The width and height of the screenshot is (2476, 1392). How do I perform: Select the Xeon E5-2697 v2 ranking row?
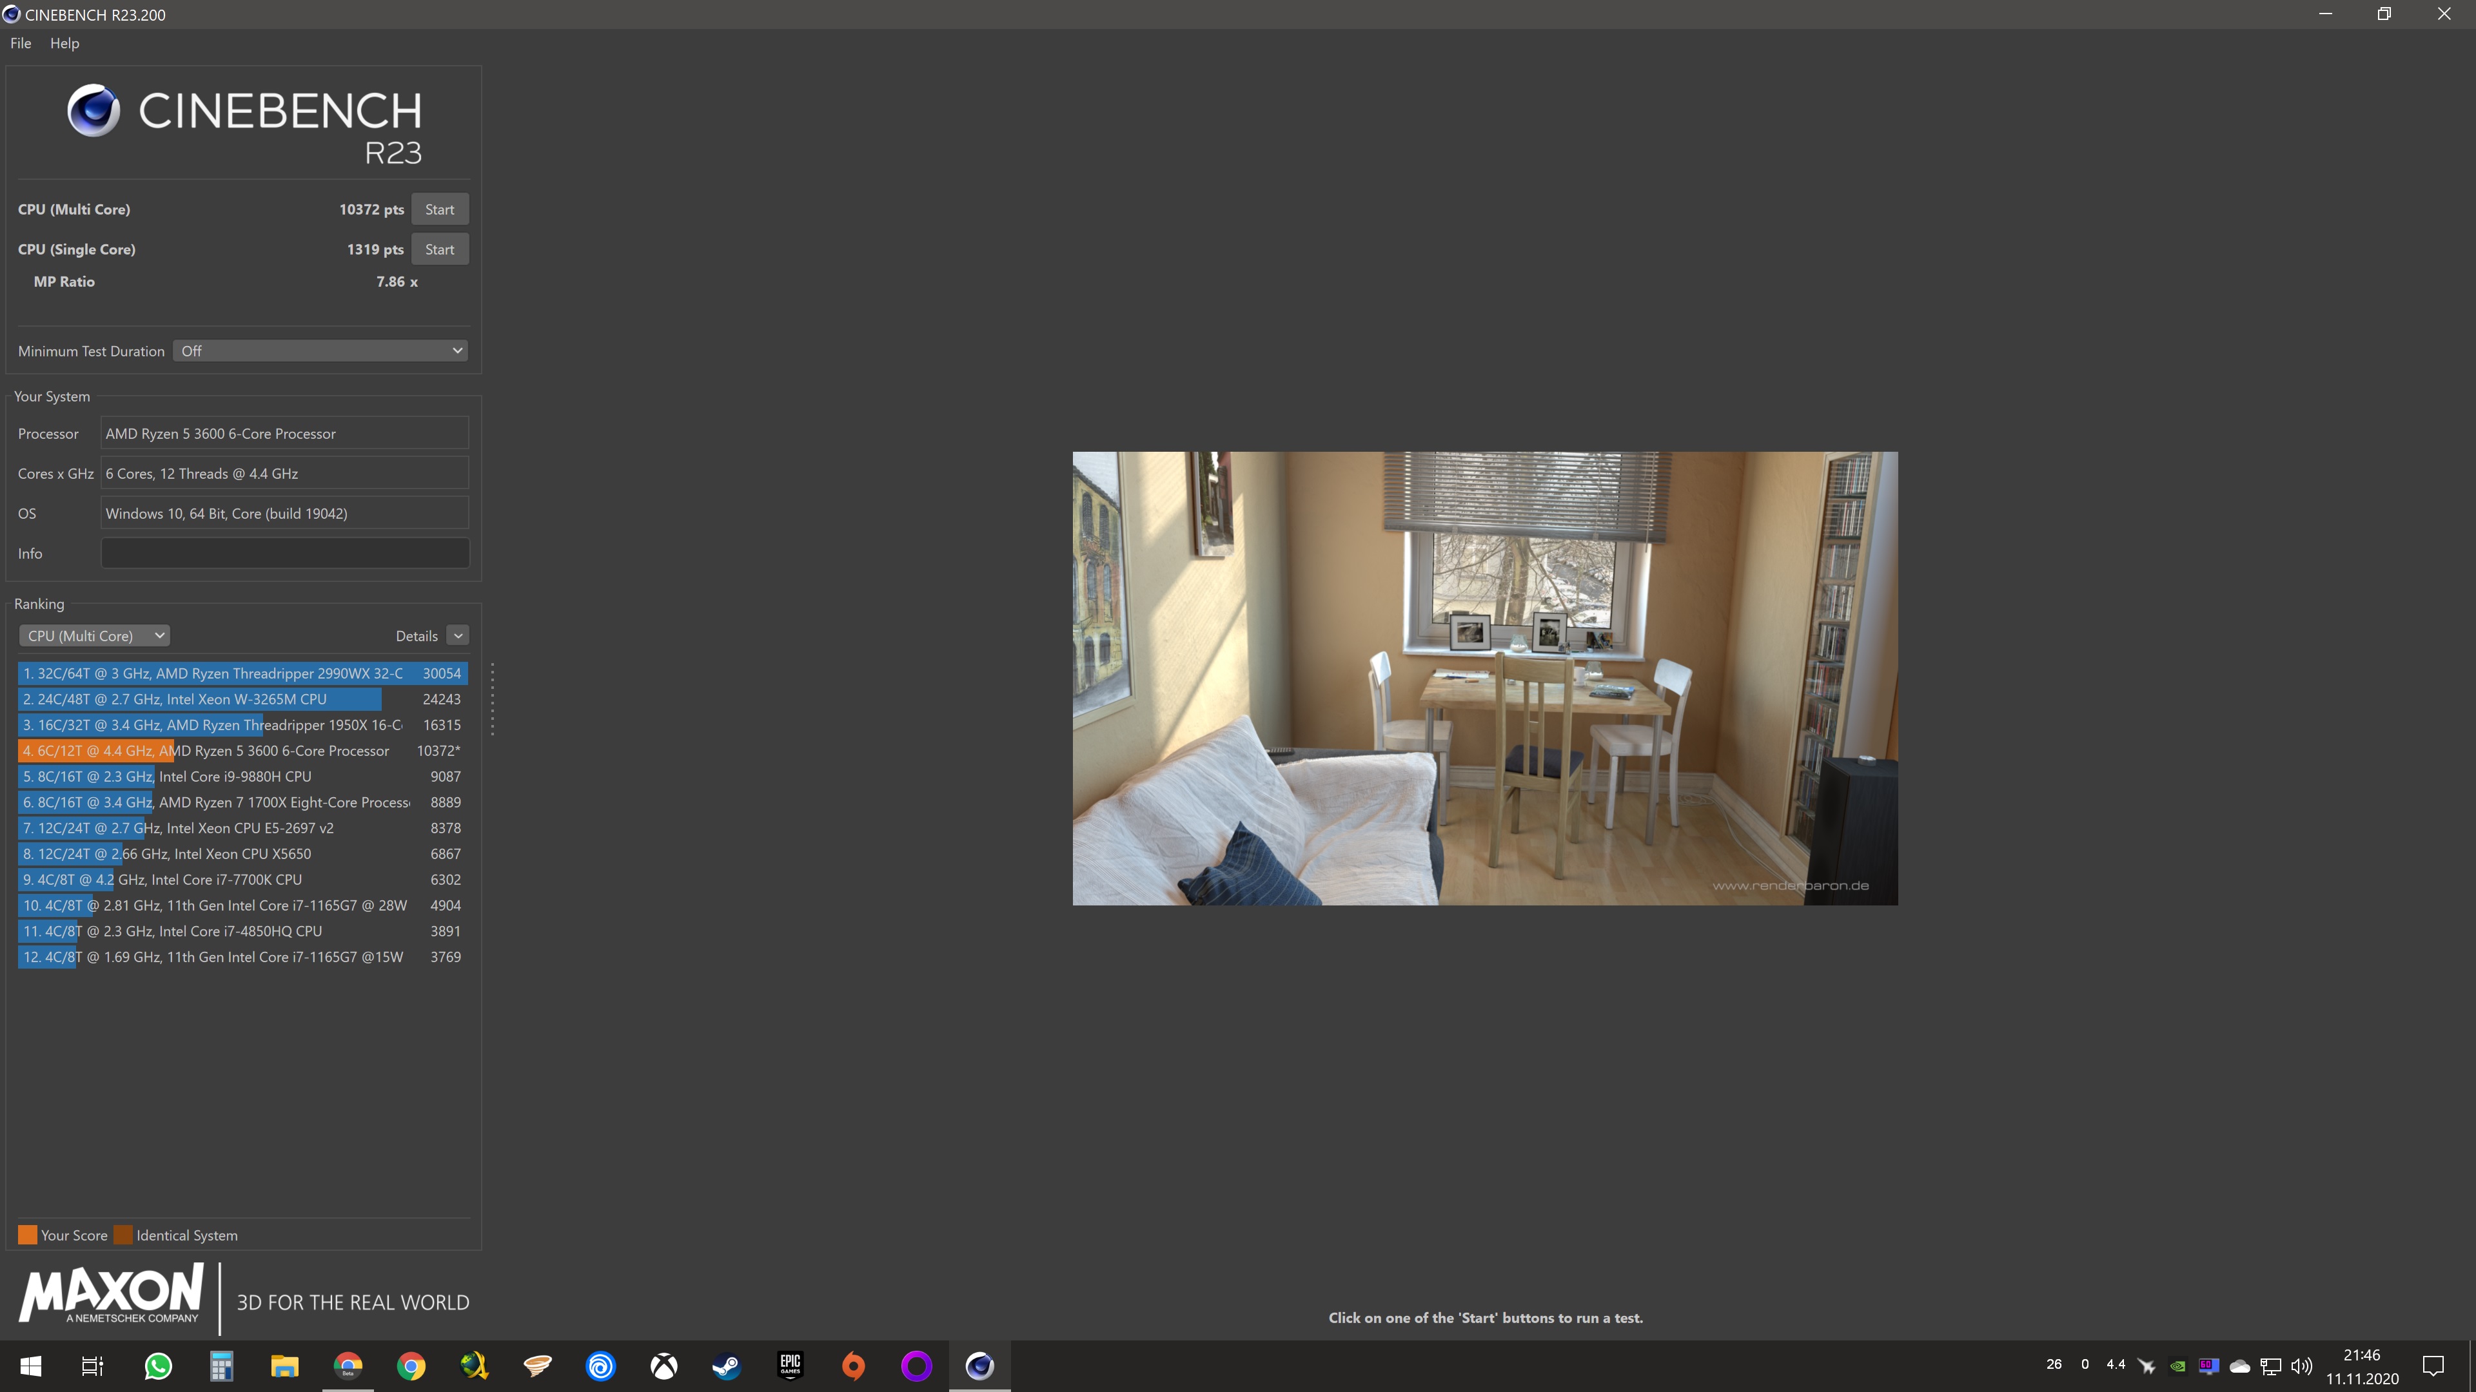[x=242, y=828]
